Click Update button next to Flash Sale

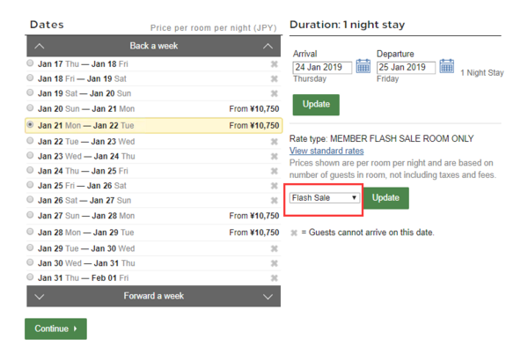click(385, 198)
